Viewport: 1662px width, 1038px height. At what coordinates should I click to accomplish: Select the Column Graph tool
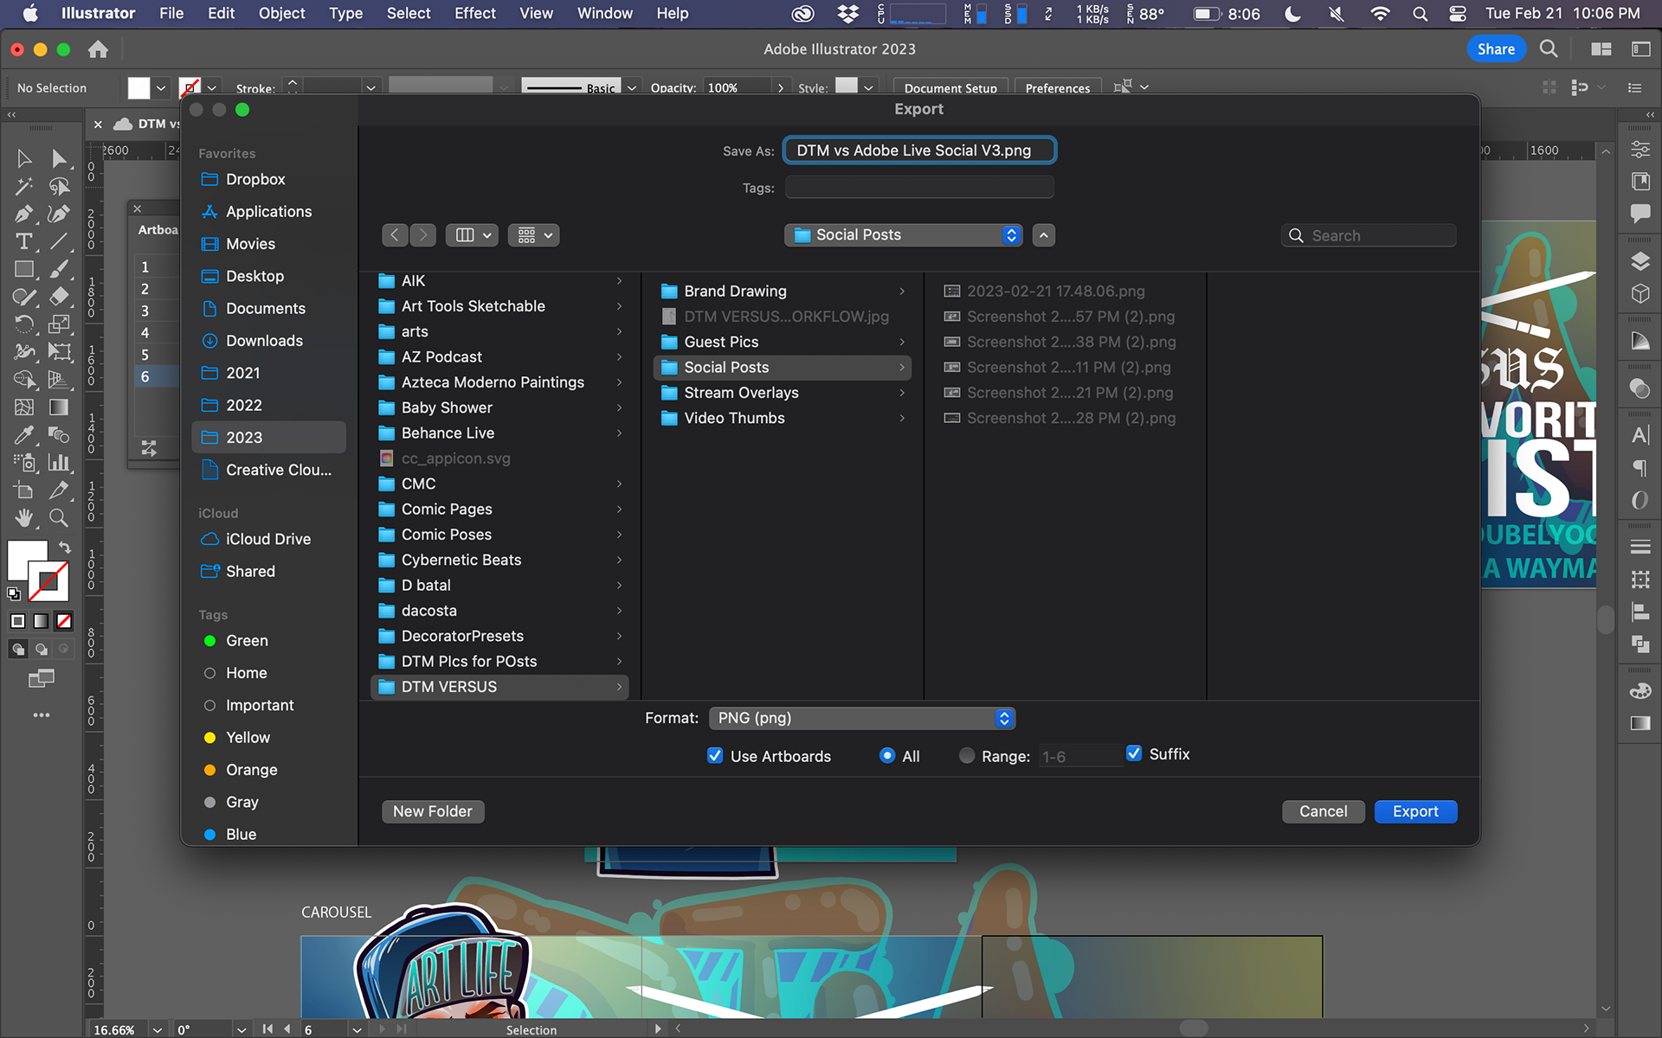pos(59,462)
